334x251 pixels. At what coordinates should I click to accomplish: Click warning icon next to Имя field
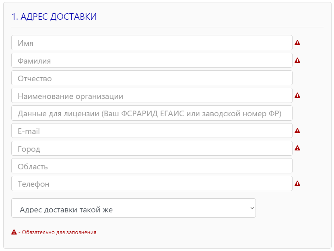[297, 43]
